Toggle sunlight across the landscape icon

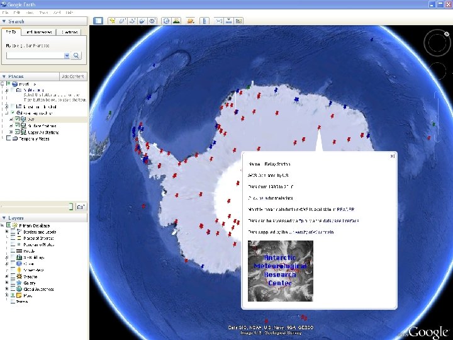point(176,21)
